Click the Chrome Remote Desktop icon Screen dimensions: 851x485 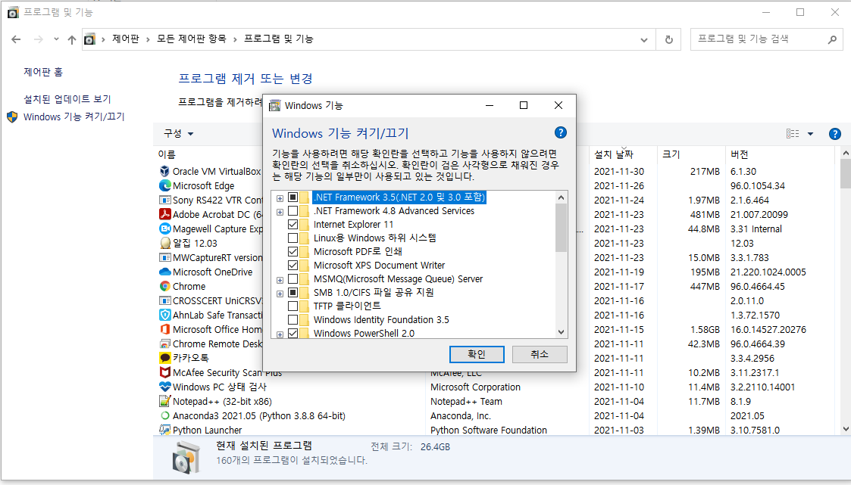164,344
